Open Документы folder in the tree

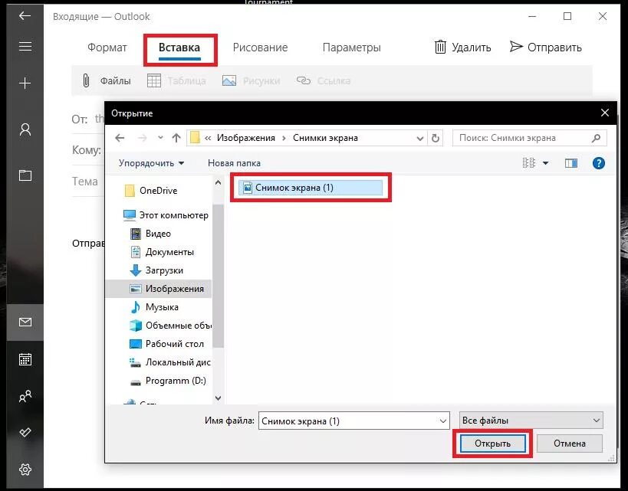(163, 252)
